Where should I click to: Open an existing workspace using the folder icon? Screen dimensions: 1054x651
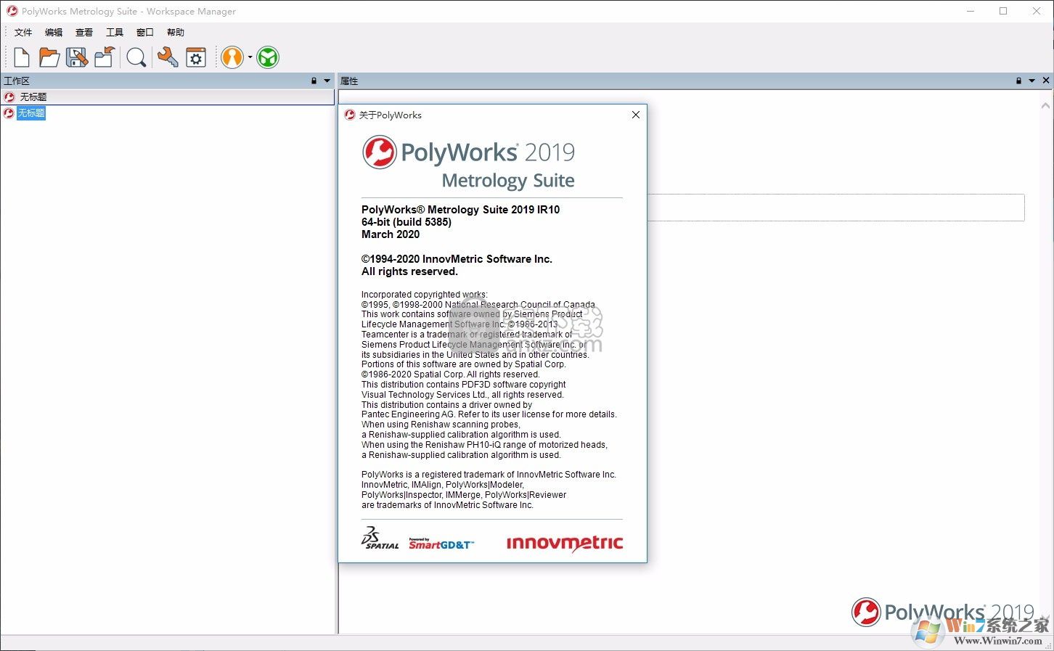click(48, 57)
